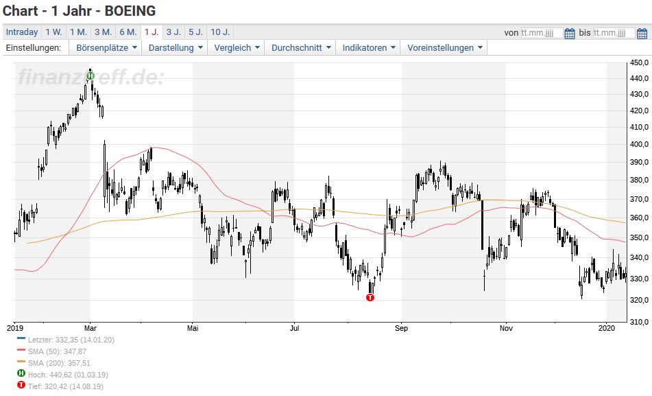Switch to 10 J. range tab
Viewport: 652px width, 396px height.
pyautogui.click(x=220, y=32)
